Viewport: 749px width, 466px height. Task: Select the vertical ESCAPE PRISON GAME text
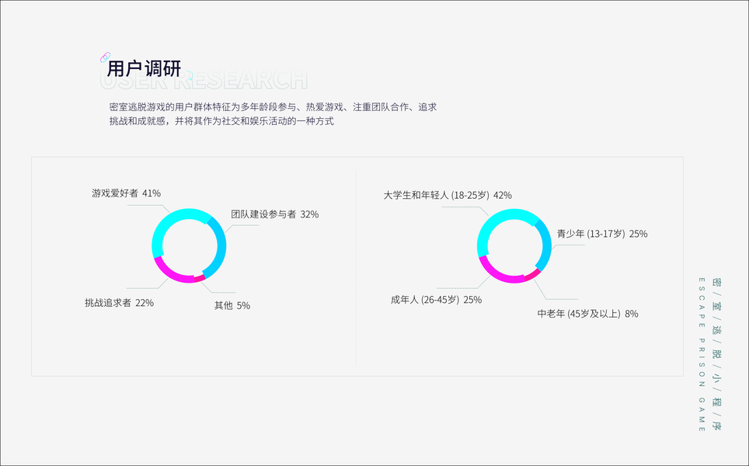[702, 354]
